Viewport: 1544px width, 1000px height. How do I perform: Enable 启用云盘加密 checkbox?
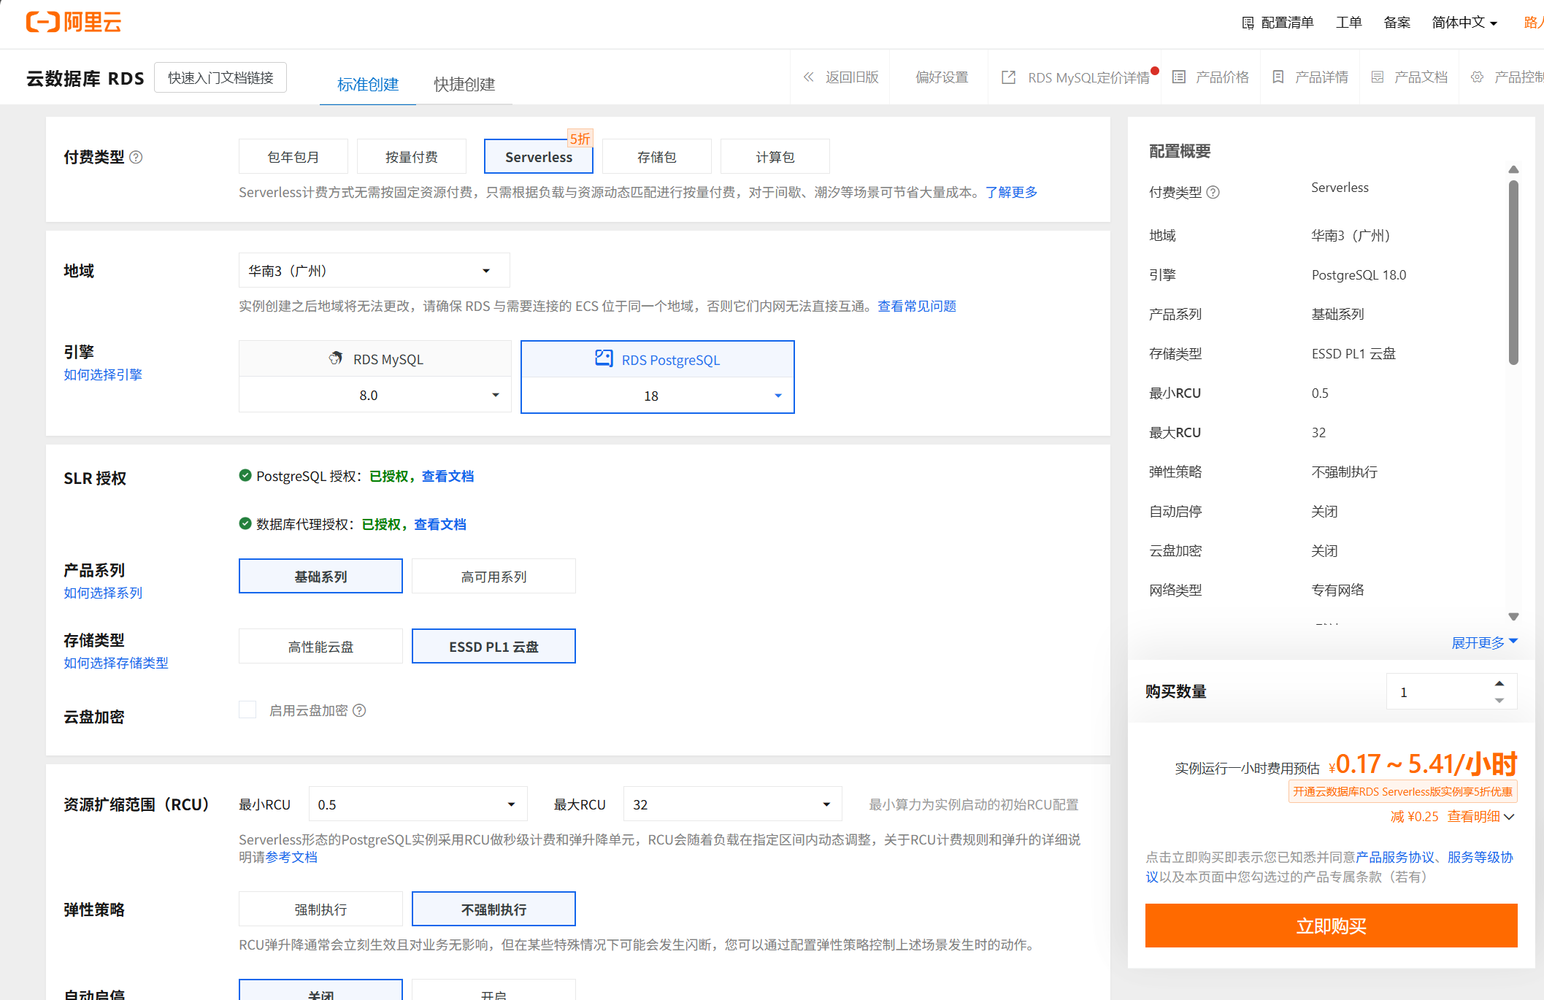click(x=247, y=709)
